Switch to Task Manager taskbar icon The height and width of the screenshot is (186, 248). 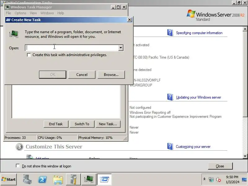[x=89, y=179]
